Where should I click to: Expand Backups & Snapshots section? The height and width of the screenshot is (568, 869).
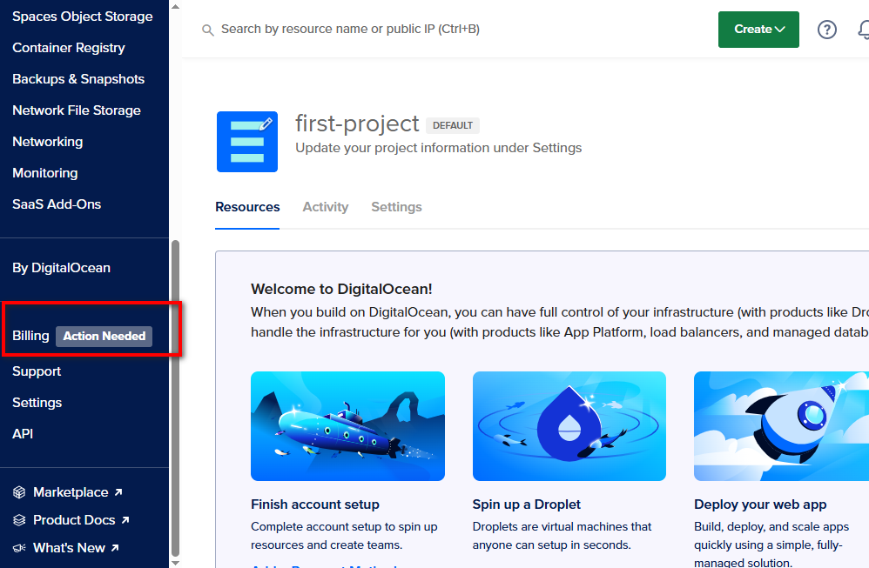[x=78, y=78]
